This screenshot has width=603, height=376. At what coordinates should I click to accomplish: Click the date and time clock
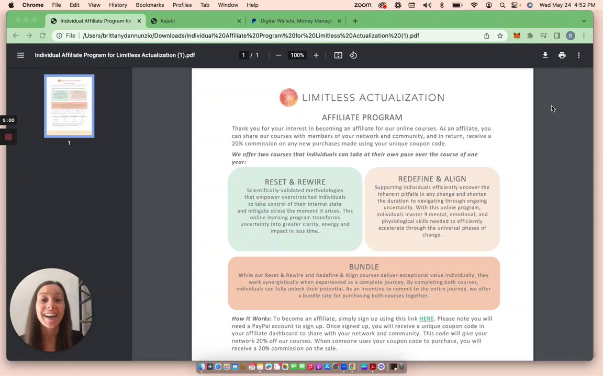pos(567,5)
